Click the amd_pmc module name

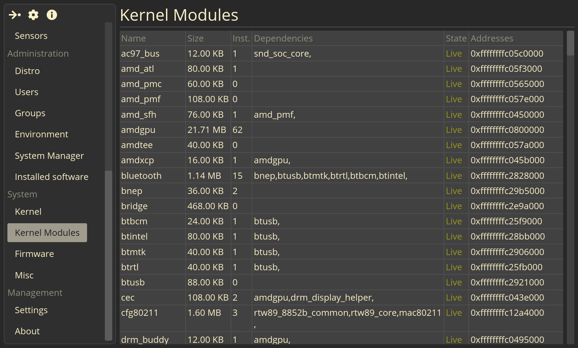point(141,84)
